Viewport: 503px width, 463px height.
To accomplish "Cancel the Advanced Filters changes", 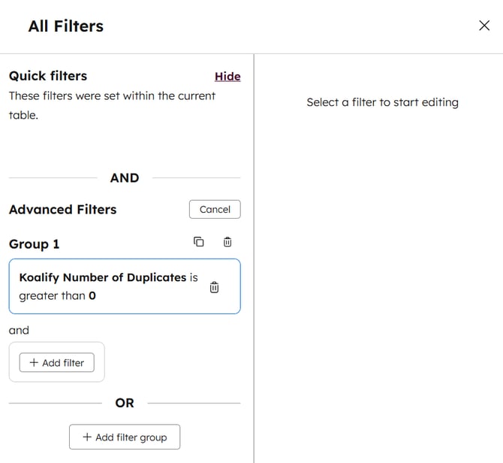I will pos(215,210).
